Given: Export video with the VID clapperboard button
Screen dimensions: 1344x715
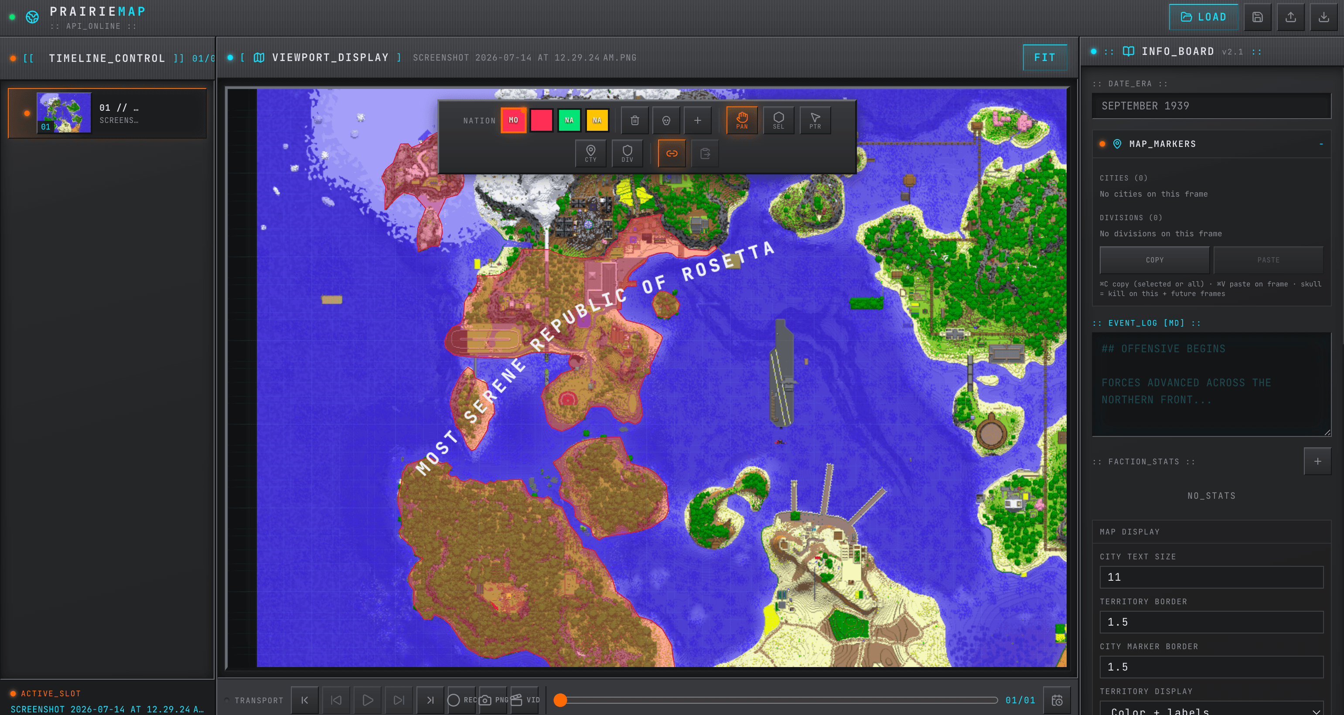Looking at the screenshot, I should pos(525,700).
